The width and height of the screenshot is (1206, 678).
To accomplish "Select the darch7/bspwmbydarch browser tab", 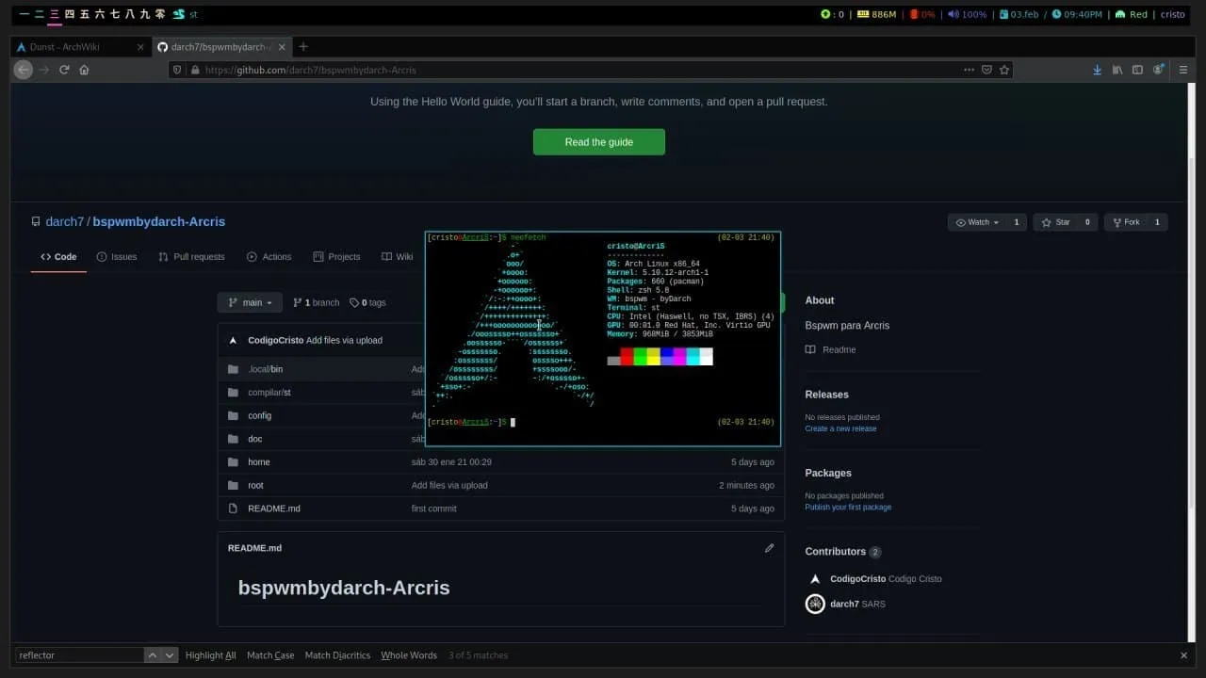I will point(220,47).
